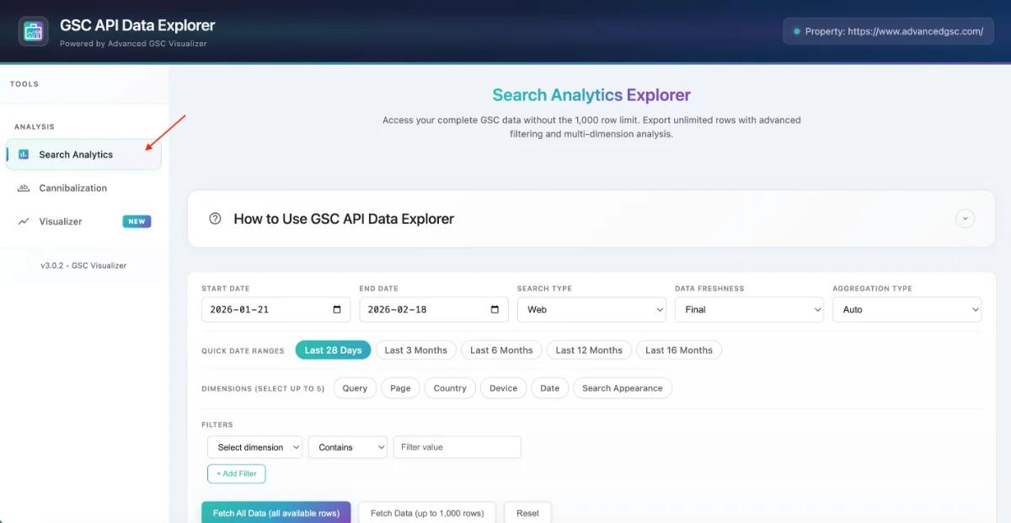Click the Search Analytics bar chart icon
This screenshot has width=1011, height=523.
coord(24,155)
